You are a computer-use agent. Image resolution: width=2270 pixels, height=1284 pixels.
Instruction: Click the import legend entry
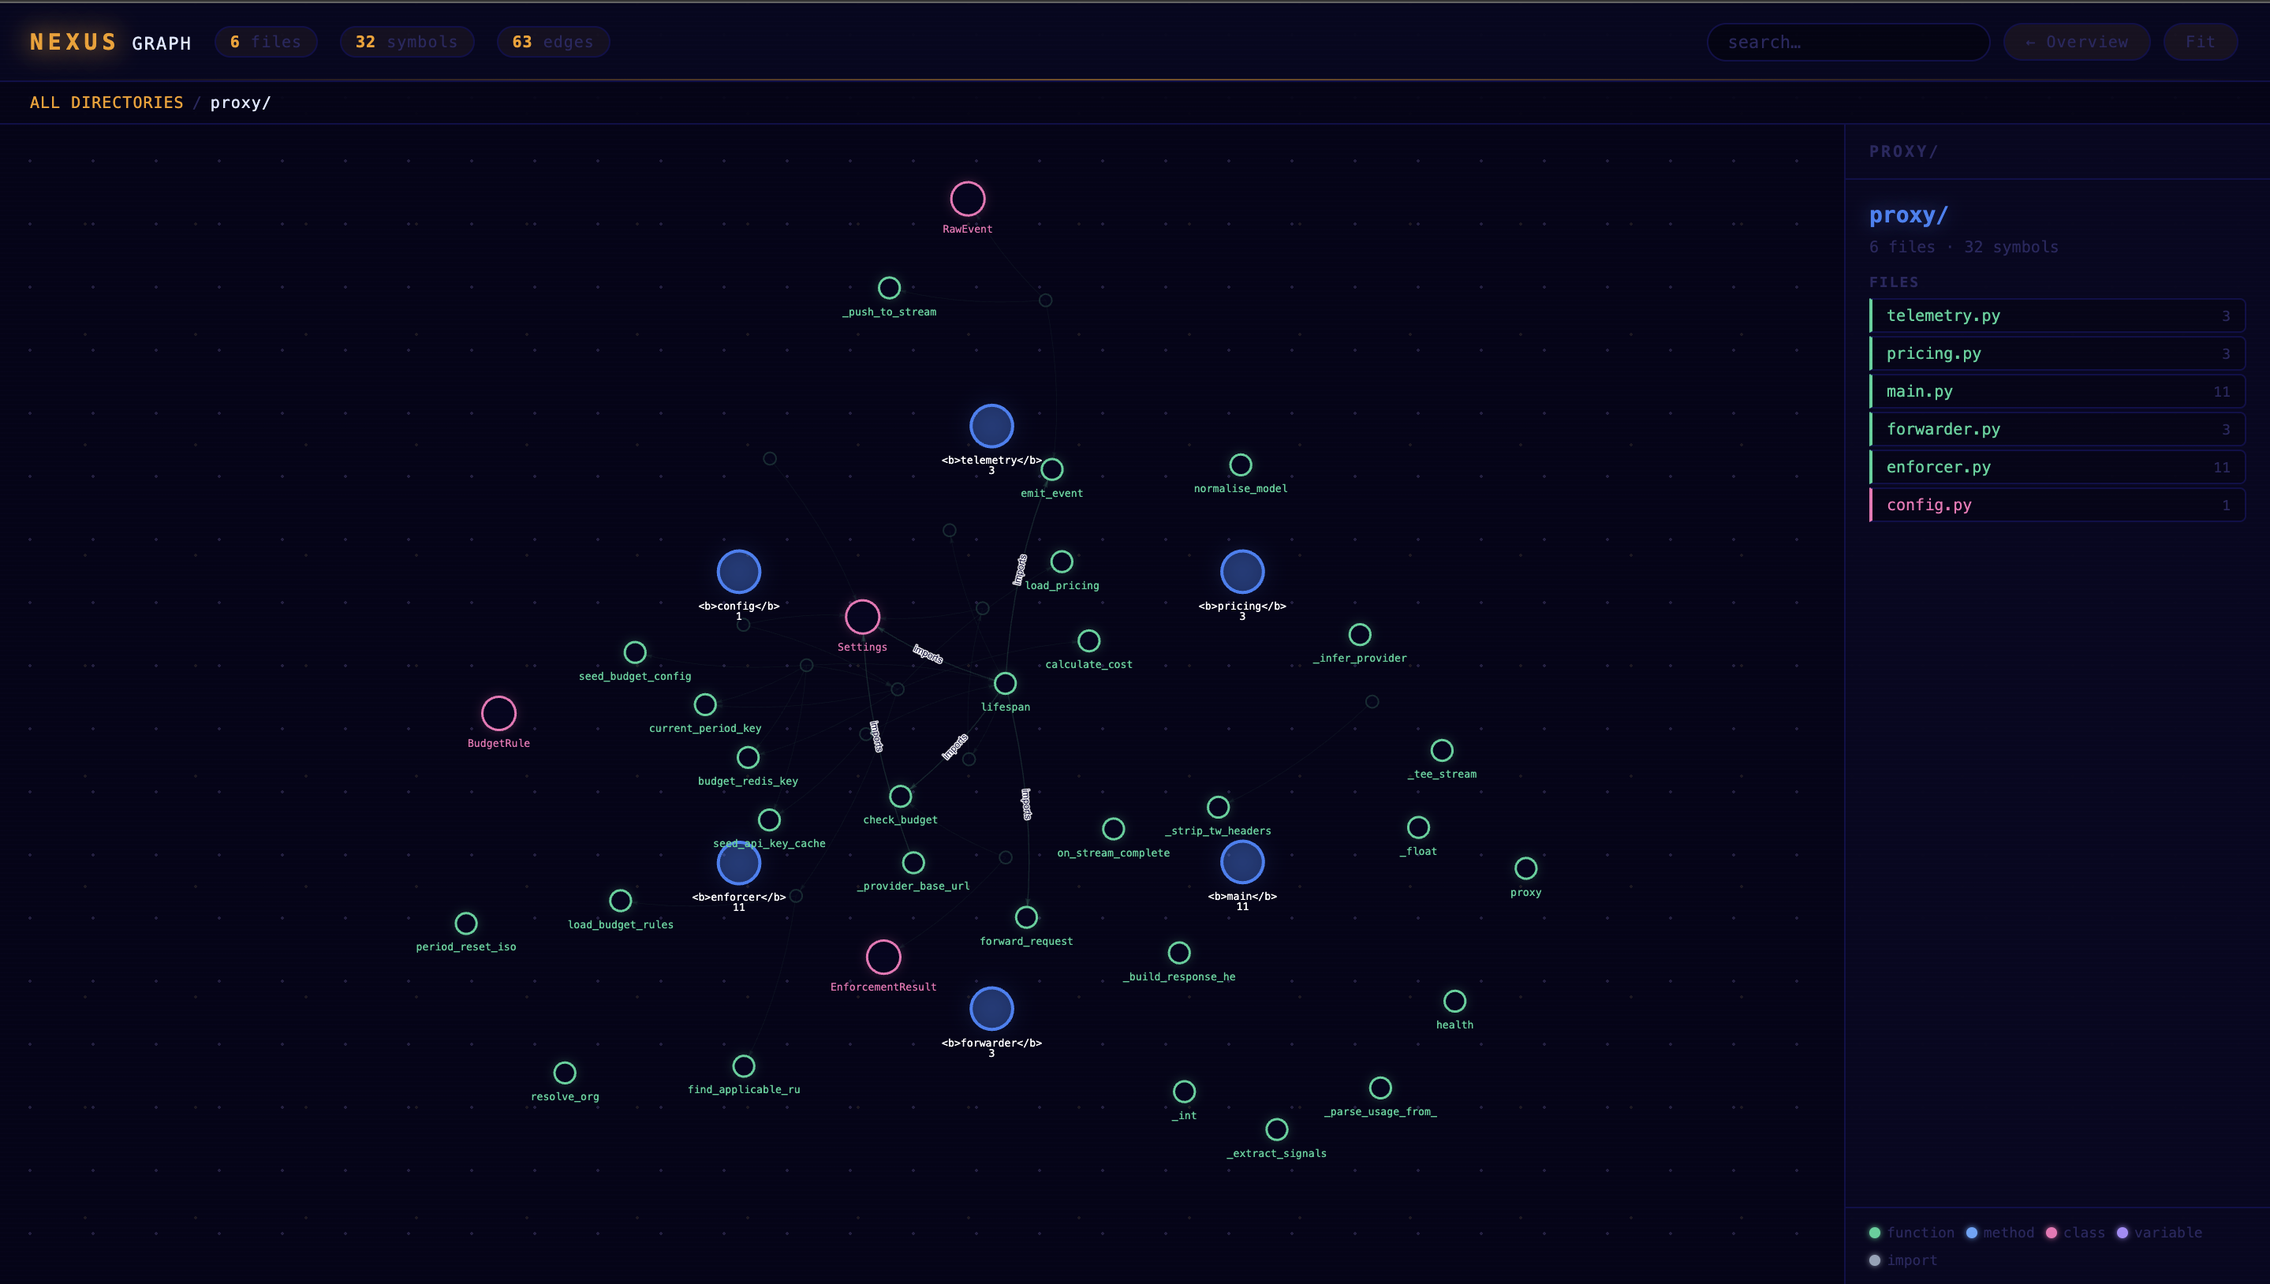(1903, 1260)
